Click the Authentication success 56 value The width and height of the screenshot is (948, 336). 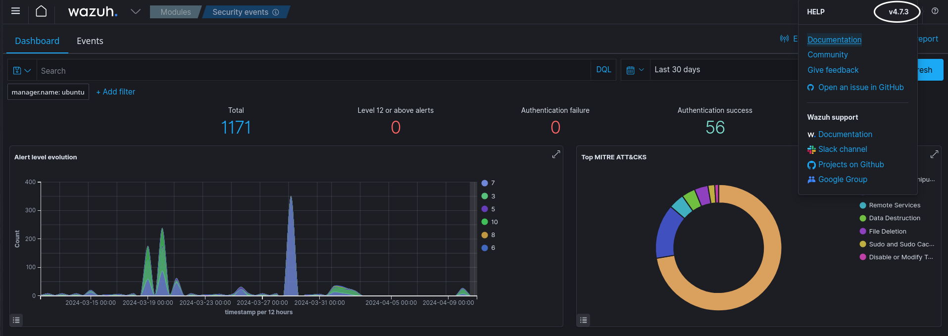715,128
